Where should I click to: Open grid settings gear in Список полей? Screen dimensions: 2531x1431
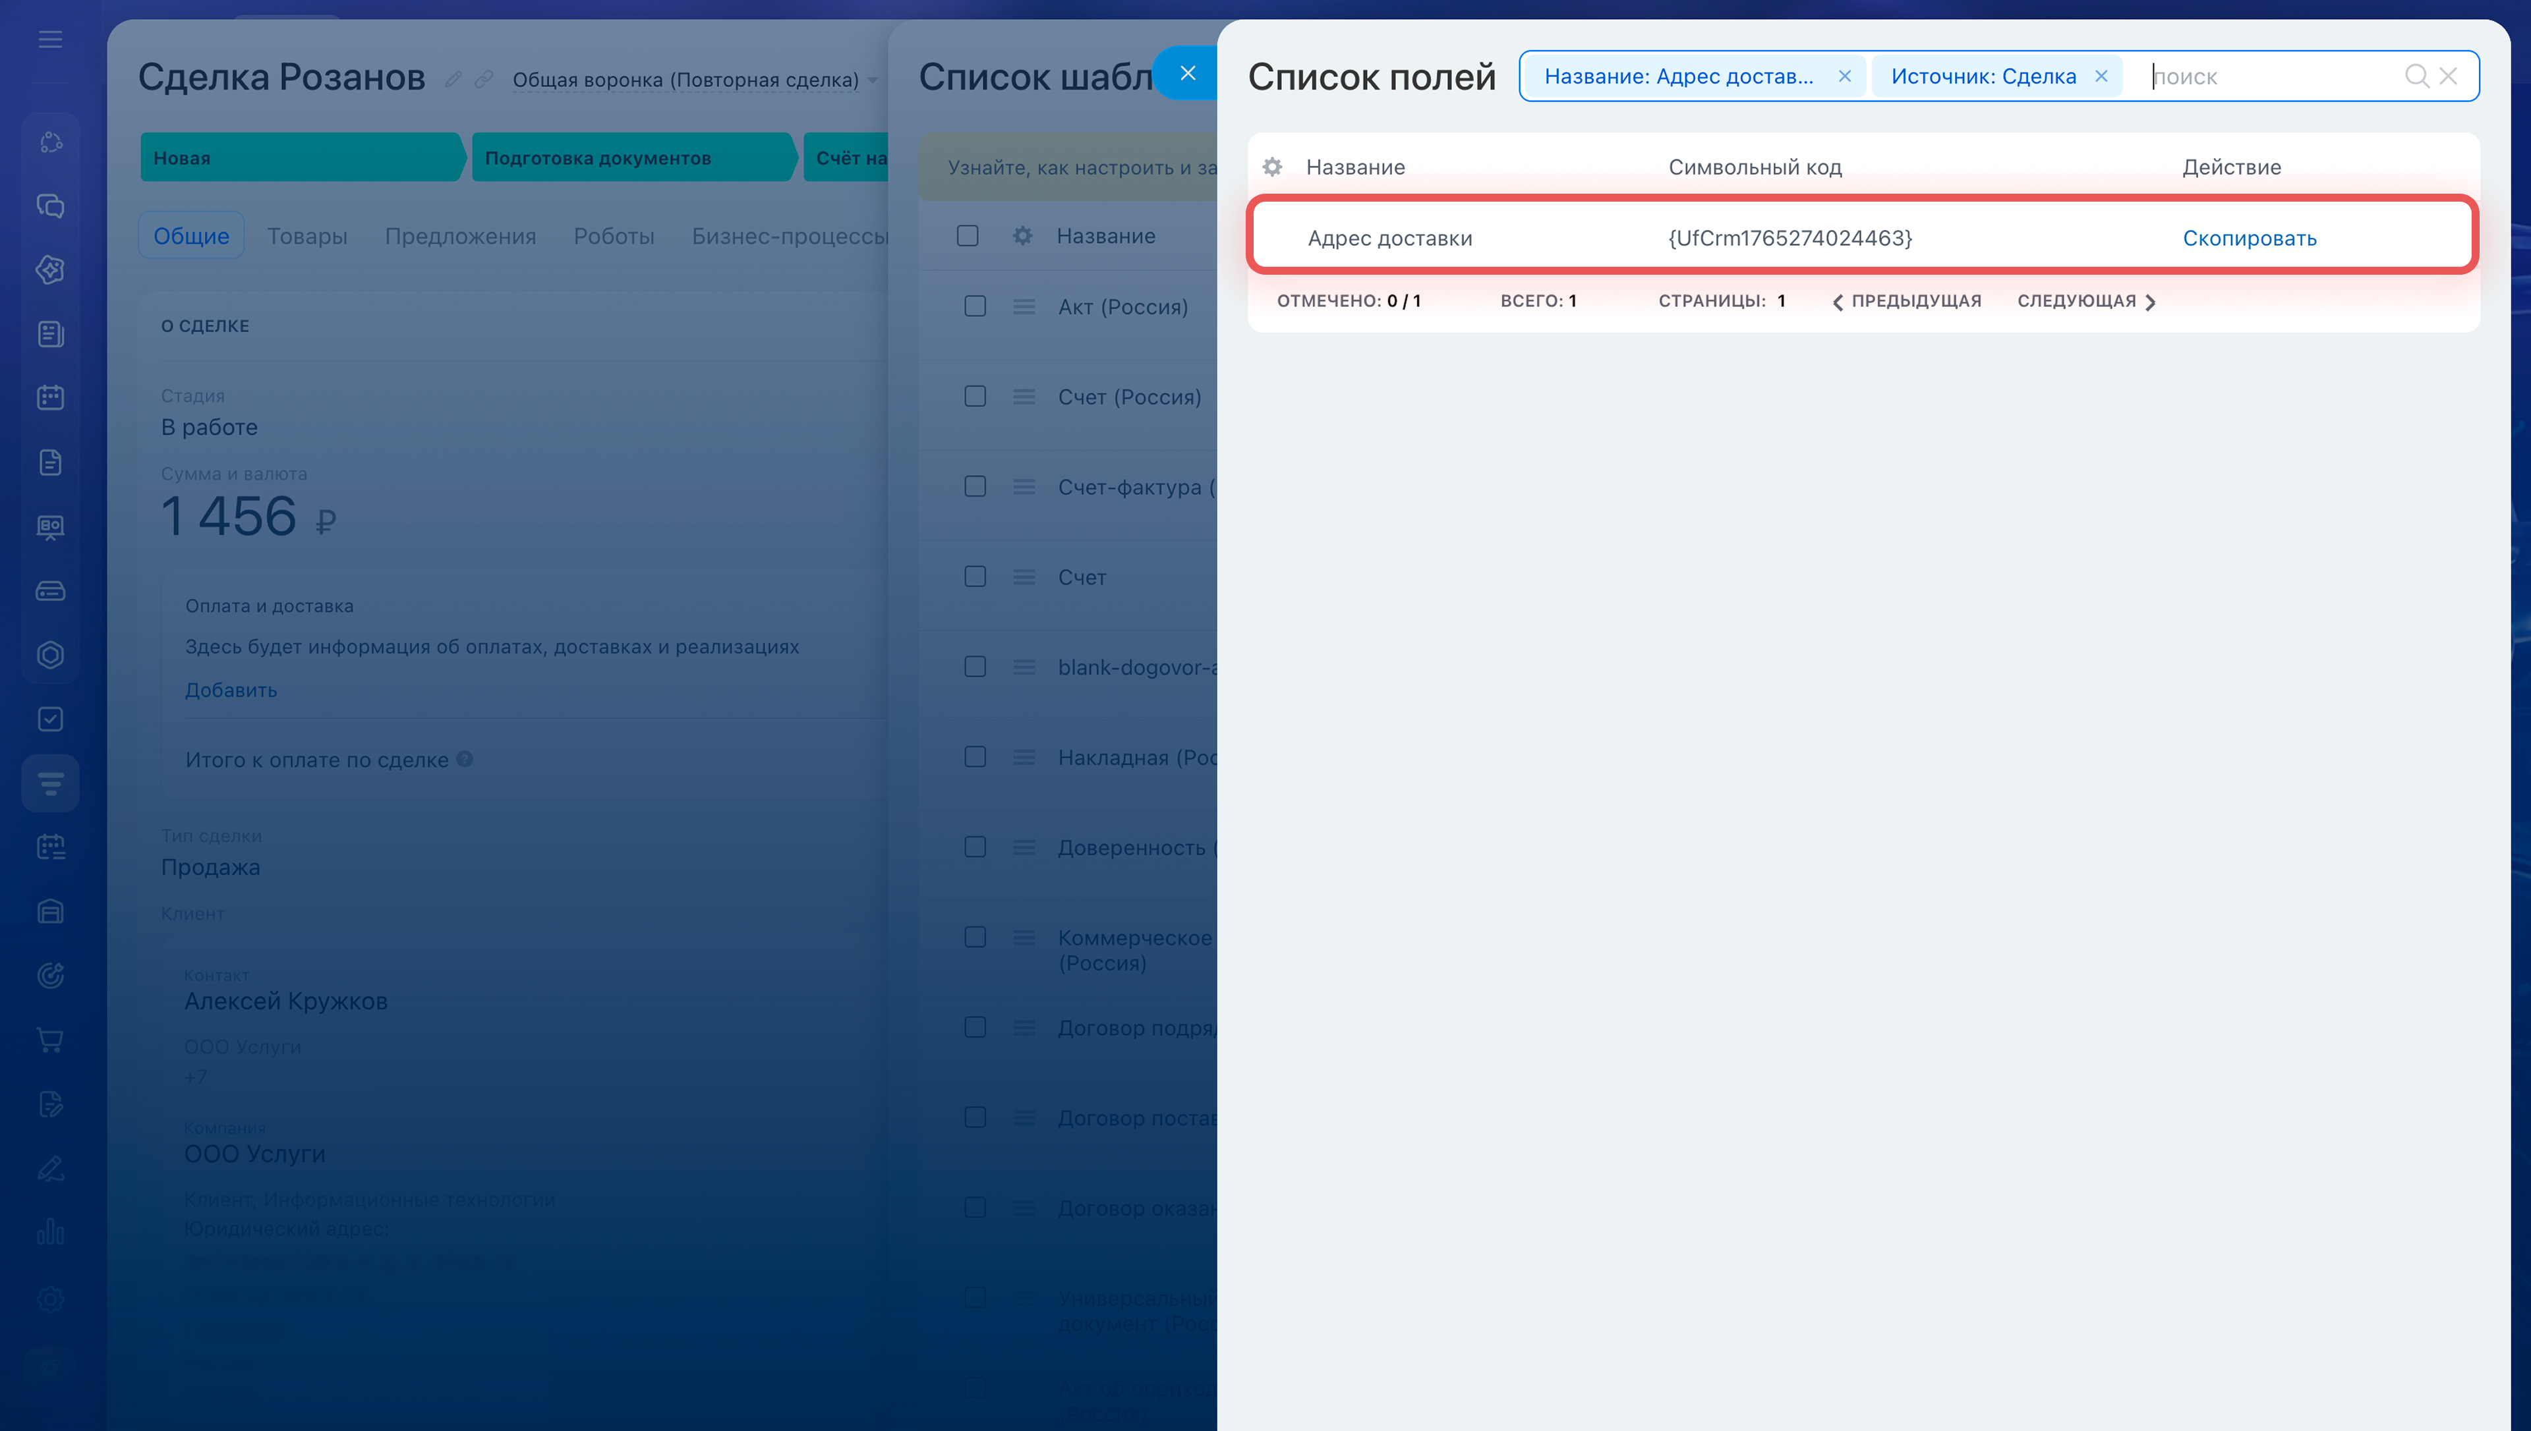click(x=1272, y=167)
